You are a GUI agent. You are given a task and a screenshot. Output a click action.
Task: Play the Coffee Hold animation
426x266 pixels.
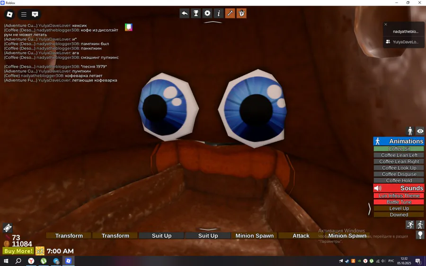pos(399,180)
